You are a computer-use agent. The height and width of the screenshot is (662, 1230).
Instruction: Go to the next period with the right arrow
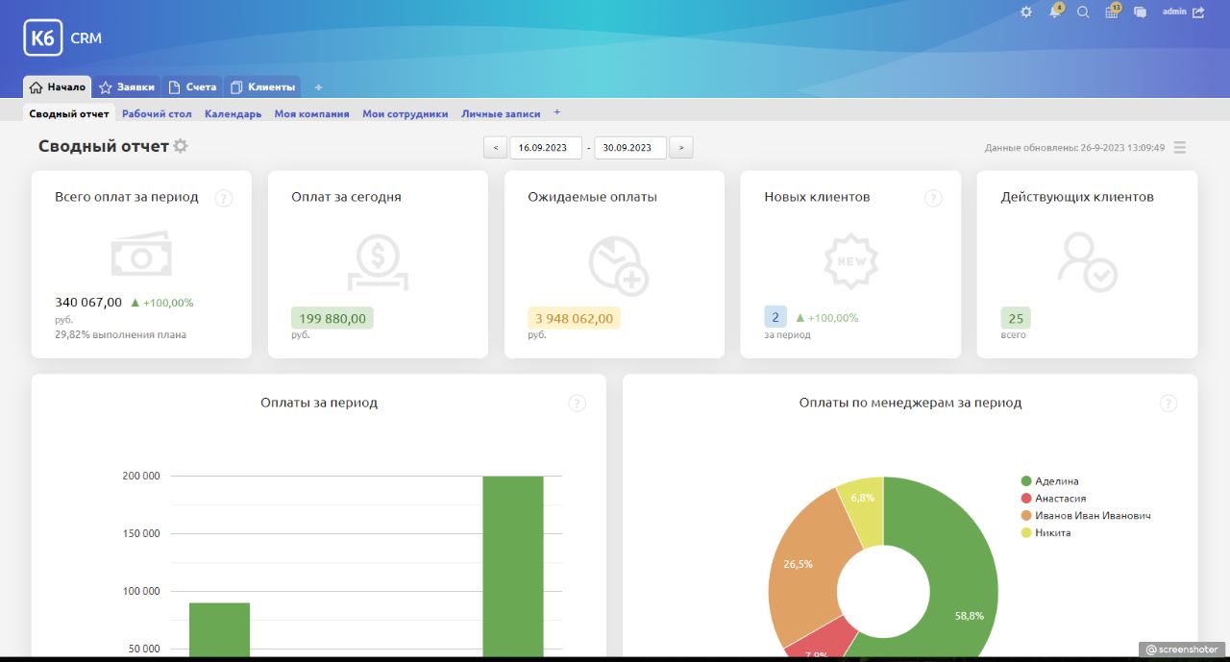(681, 148)
